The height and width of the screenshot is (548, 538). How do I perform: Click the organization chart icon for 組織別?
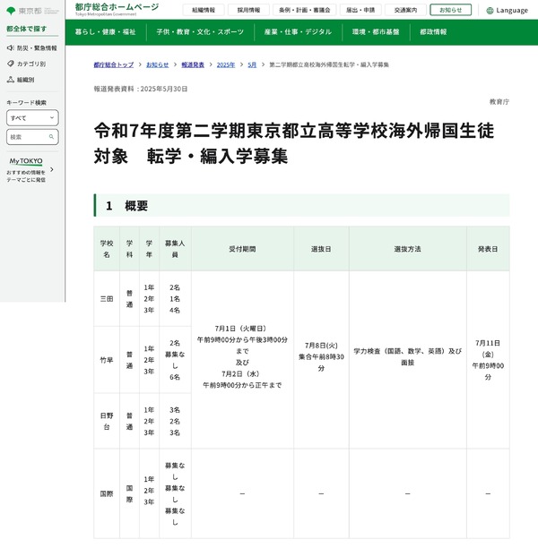10,80
